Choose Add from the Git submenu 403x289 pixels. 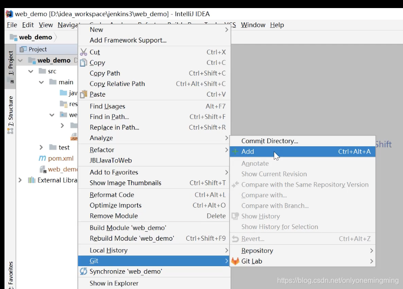tap(303, 152)
